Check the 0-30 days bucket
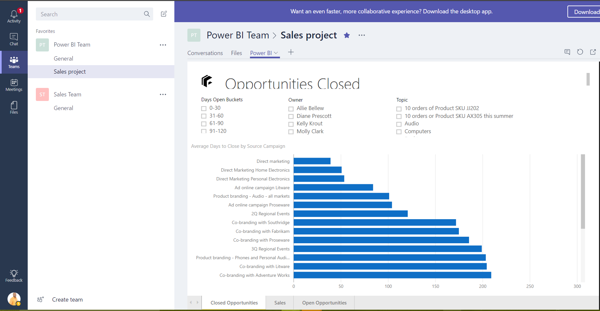Viewport: 600px width, 311px height. (x=204, y=108)
